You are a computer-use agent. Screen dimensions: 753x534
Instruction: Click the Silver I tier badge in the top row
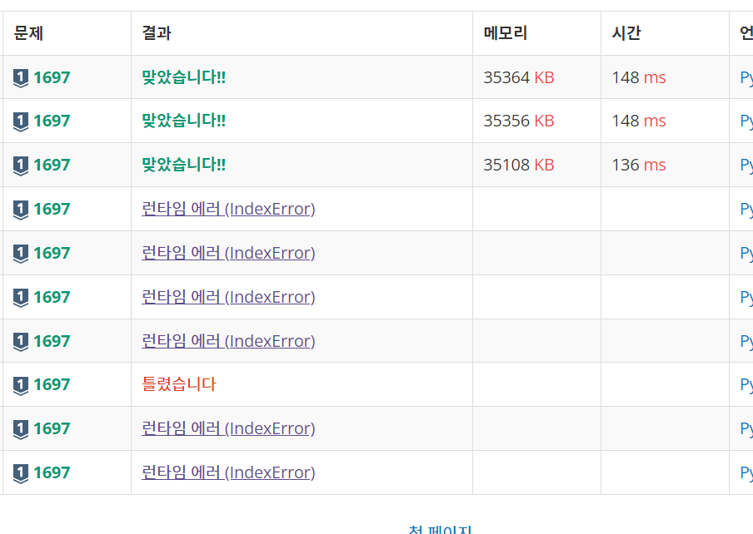tap(19, 77)
